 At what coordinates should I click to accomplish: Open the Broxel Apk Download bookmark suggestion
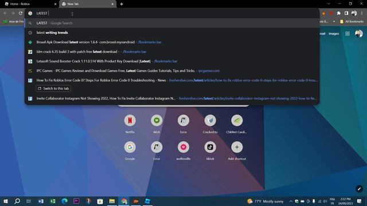(172, 42)
